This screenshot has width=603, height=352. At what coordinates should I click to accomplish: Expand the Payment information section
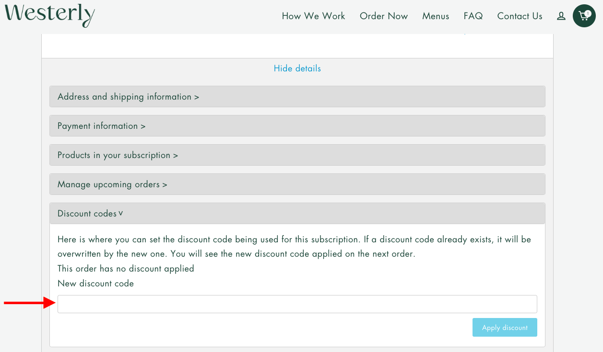coord(297,125)
